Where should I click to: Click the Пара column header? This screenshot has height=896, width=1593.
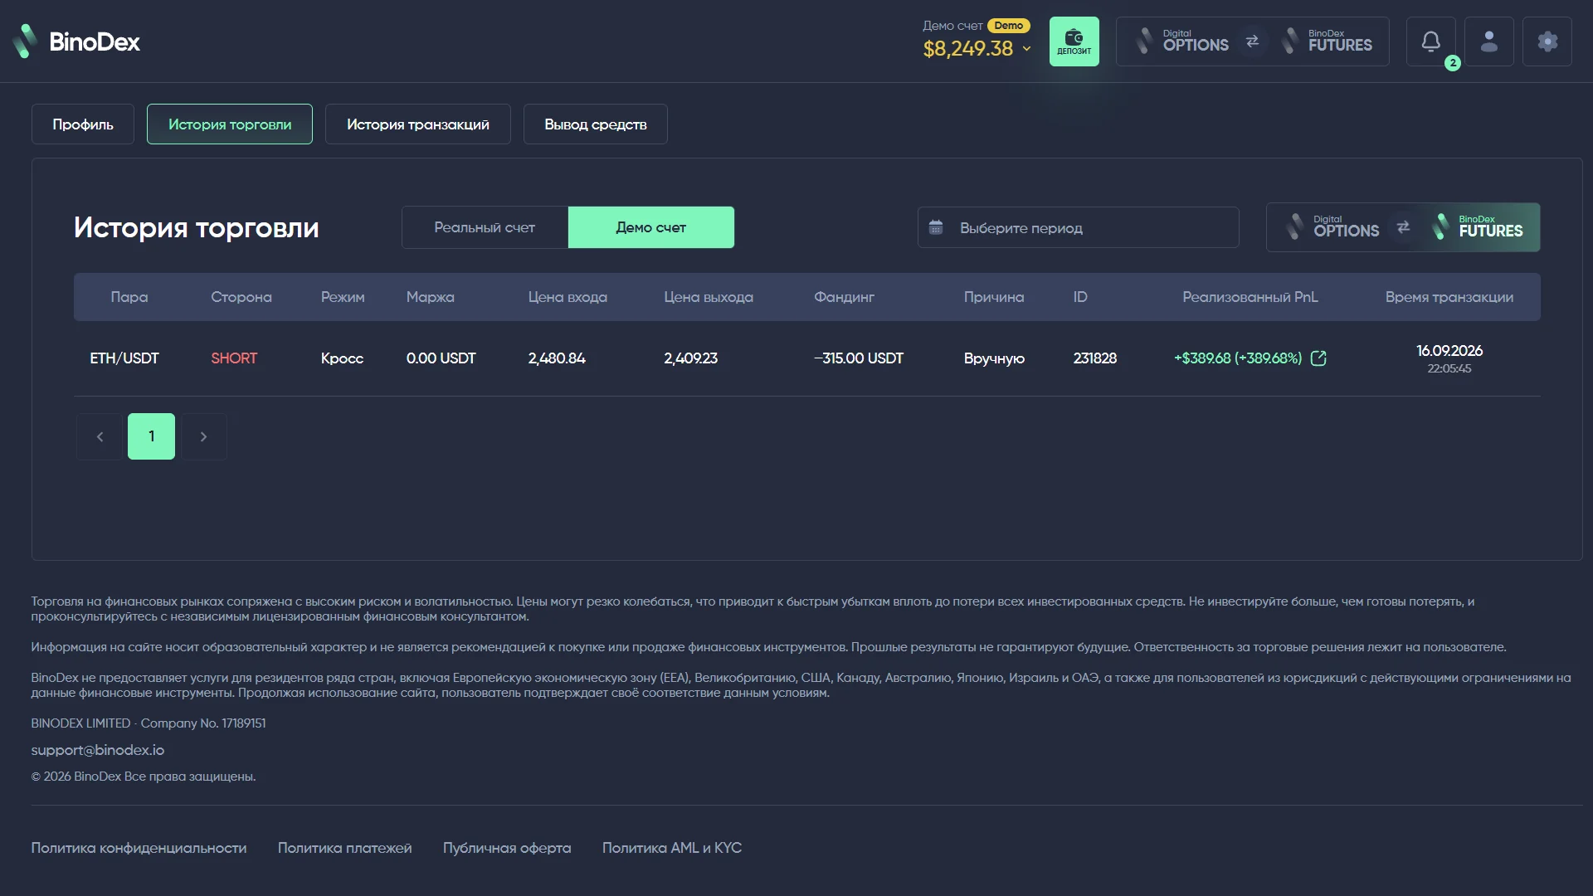[129, 297]
